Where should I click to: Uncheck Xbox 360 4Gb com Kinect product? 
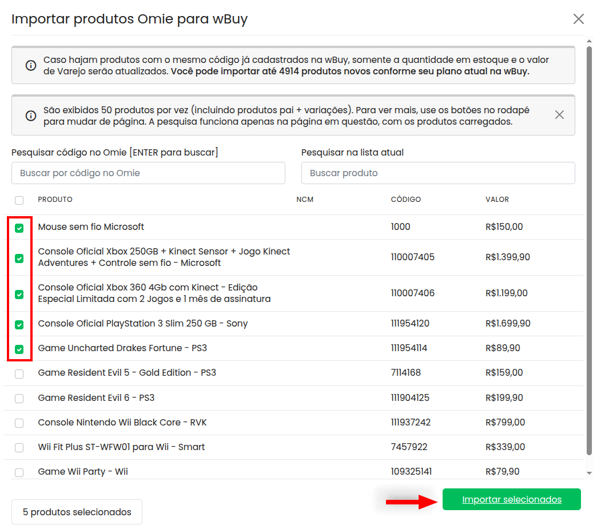click(19, 295)
